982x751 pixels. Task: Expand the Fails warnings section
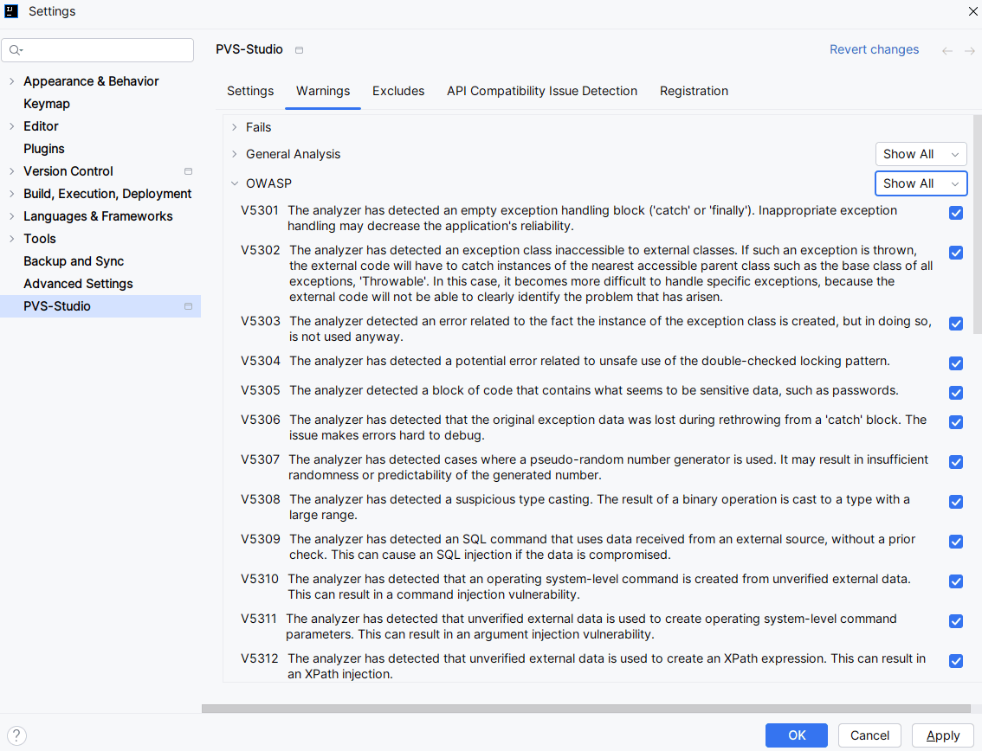235,127
